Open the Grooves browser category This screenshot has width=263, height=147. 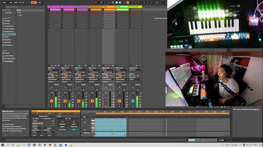click(8, 42)
